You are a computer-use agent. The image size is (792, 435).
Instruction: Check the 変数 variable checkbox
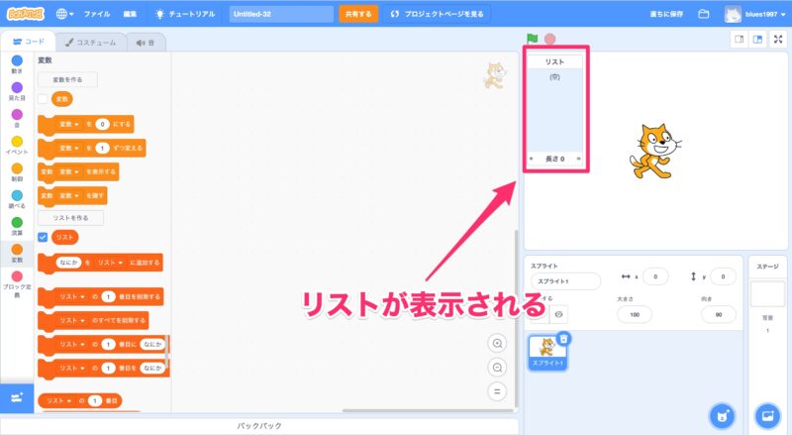click(43, 99)
